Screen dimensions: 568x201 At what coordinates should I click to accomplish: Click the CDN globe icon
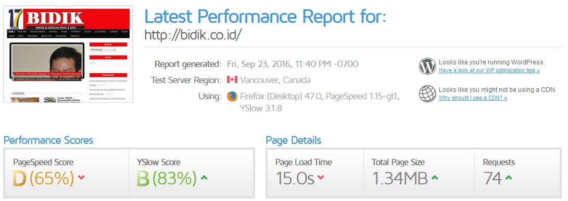(x=427, y=93)
